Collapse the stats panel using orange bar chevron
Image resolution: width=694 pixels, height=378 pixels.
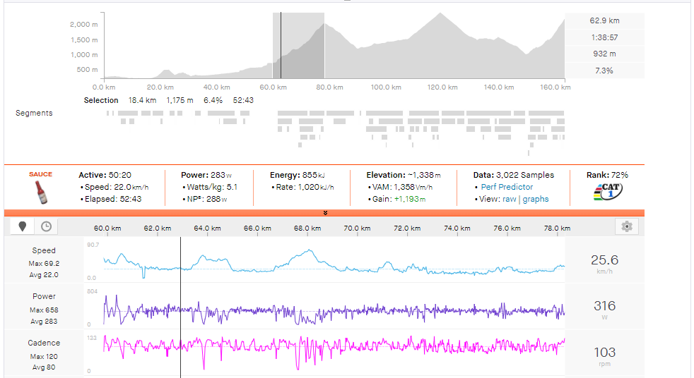click(325, 212)
